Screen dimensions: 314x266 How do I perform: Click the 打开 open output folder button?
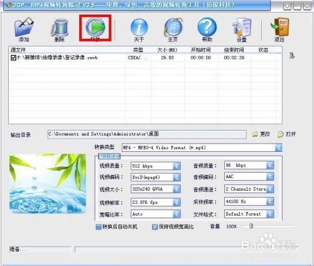click(x=286, y=134)
